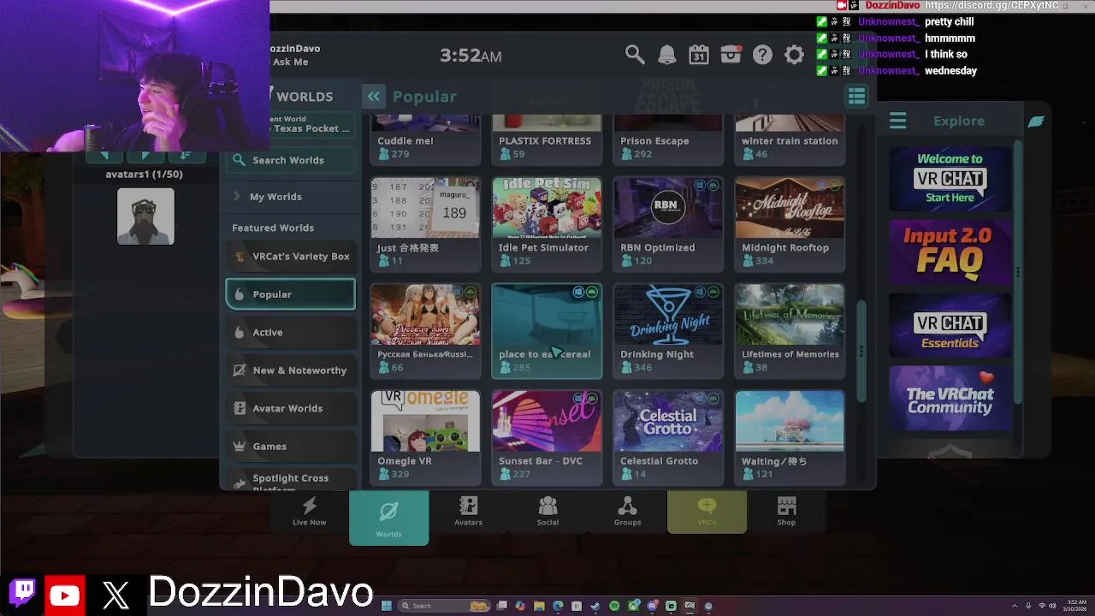Viewport: 1095px width, 616px height.
Task: Open the Celestial Grotto world card
Action: [x=668, y=437]
